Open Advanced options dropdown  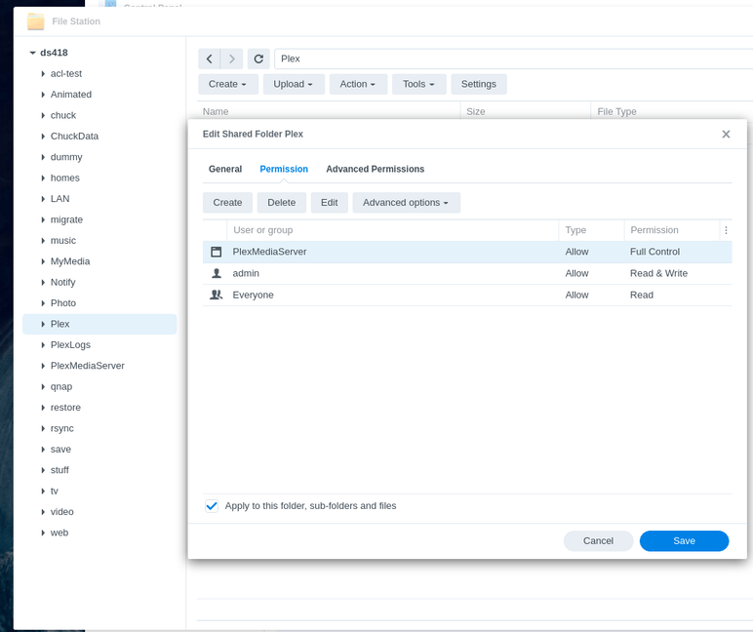[x=407, y=203]
